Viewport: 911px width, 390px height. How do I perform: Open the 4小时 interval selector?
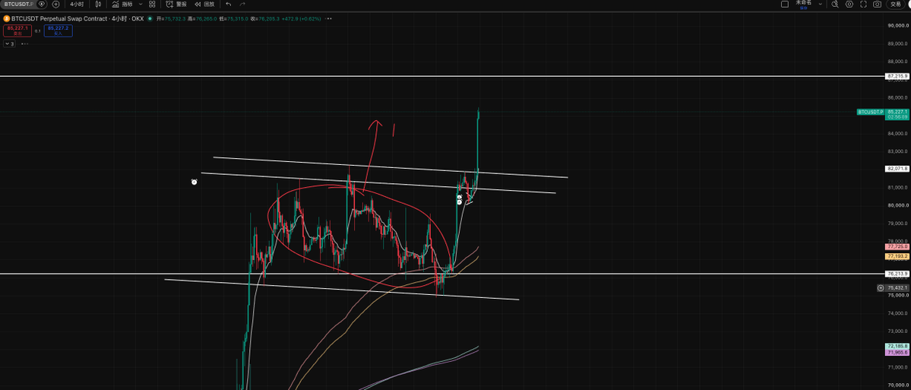[x=77, y=4]
